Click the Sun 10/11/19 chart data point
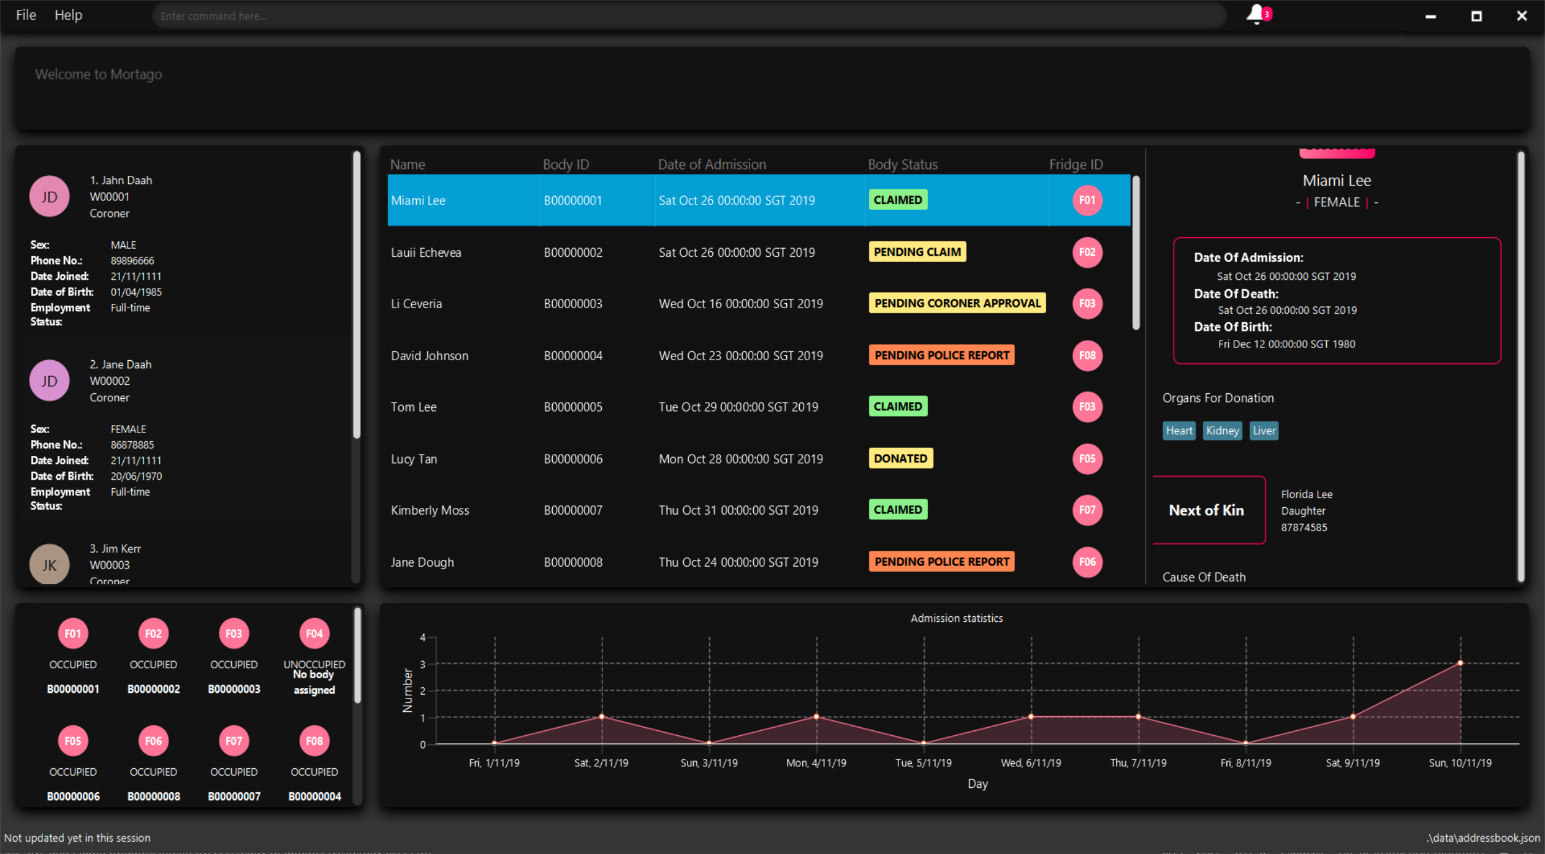This screenshot has height=854, width=1545. (1460, 663)
